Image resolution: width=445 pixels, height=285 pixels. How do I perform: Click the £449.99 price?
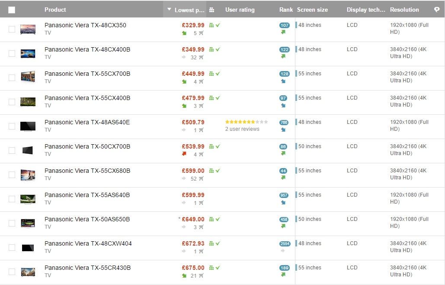point(193,74)
